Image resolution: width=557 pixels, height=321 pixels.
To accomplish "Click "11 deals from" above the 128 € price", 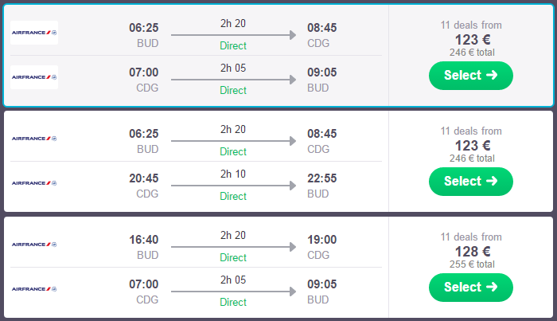I will (x=471, y=237).
